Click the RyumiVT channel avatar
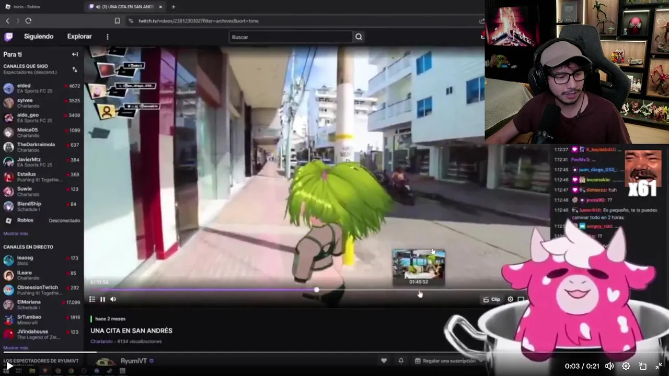Screen dimensions: 669x376 pos(105,361)
